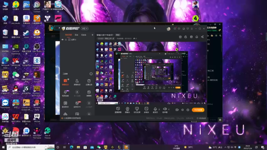This screenshot has height=150, width=267.
Task: Toggle eye visibility of the full-screen source
Action: 62,40
